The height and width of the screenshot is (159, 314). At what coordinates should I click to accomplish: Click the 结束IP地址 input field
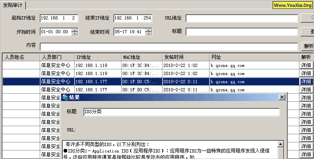pos(133,18)
